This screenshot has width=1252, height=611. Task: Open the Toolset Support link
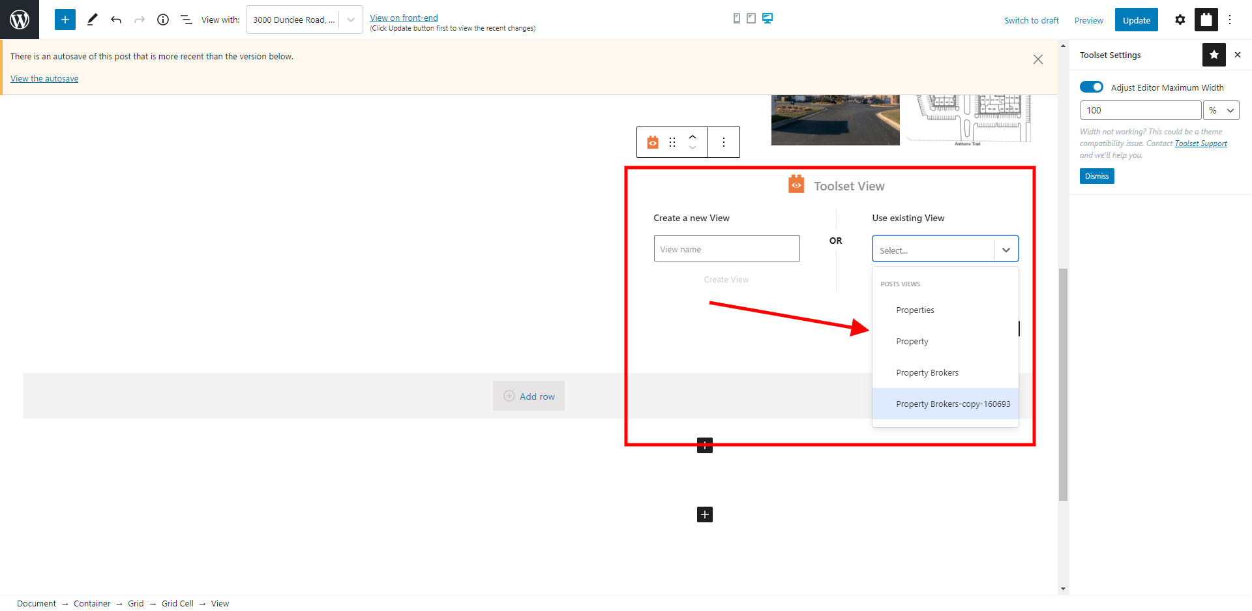point(1200,143)
